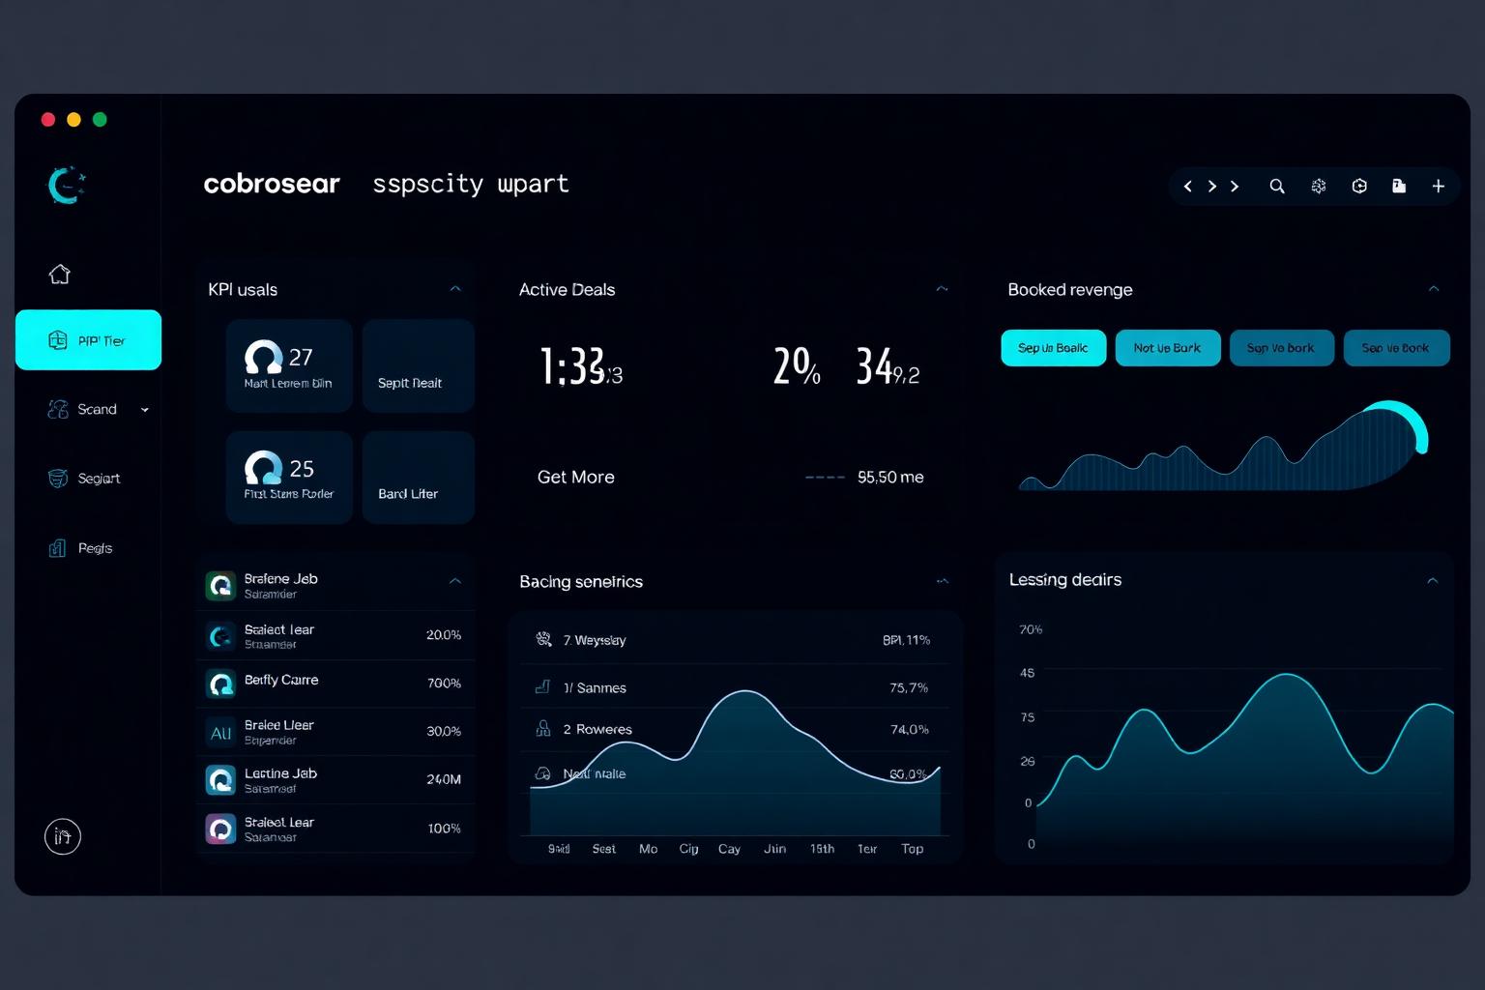Select the 7 Weysday metric row
Viewport: 1485px width, 990px height.
coord(735,639)
